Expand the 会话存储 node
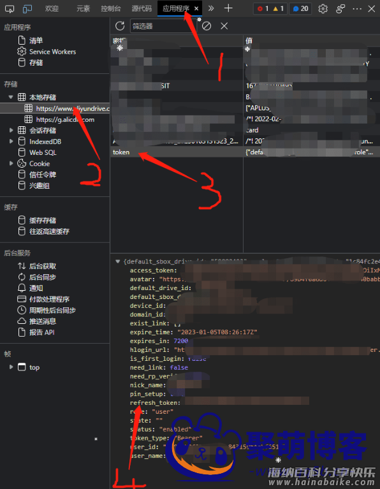 [11, 130]
